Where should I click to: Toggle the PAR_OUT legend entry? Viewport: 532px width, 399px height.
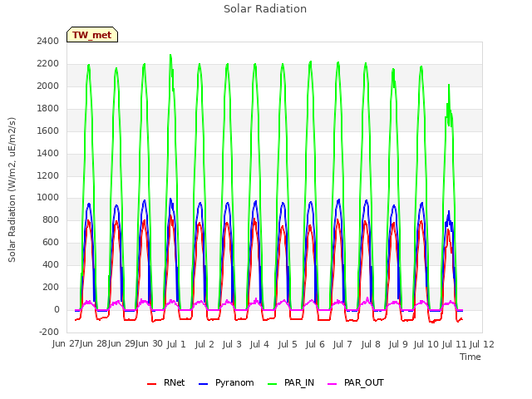pyautogui.click(x=356, y=382)
